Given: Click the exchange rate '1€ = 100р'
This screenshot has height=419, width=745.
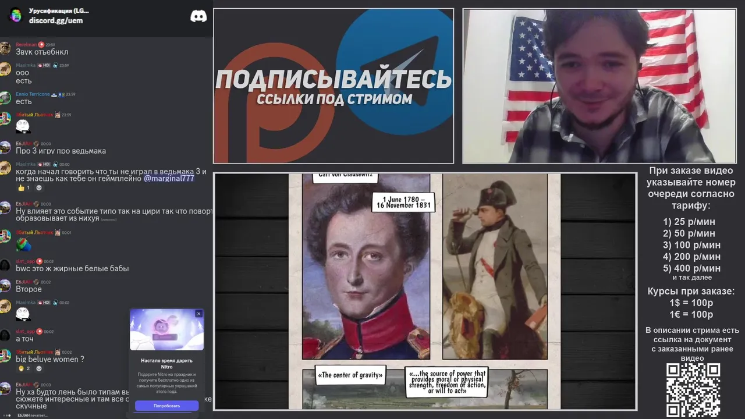Looking at the screenshot, I should click(x=691, y=314).
